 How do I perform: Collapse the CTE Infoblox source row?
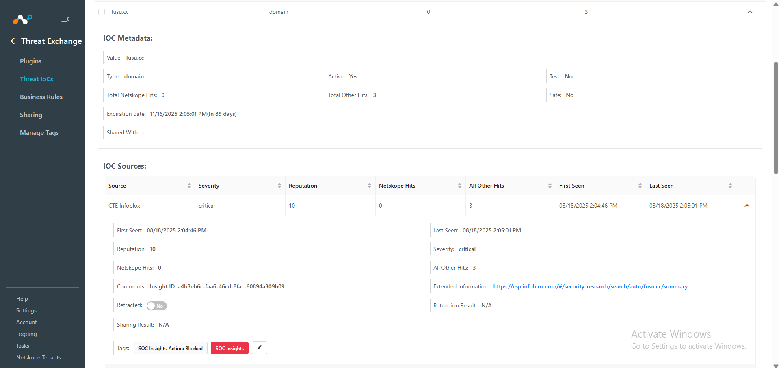coord(747,206)
